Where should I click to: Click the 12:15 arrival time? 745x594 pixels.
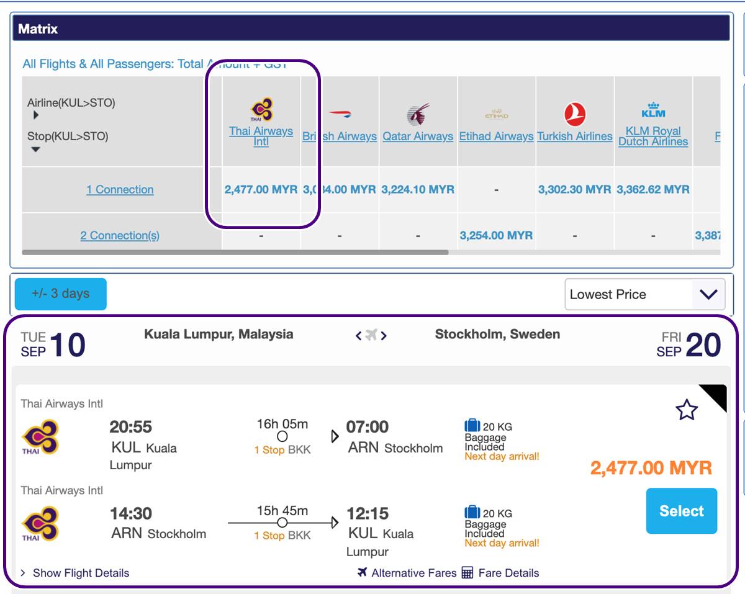pos(368,514)
